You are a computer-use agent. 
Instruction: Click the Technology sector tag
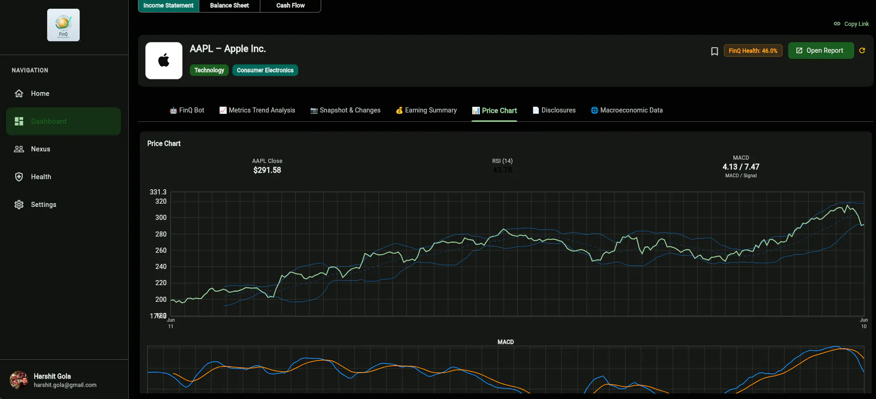[209, 70]
